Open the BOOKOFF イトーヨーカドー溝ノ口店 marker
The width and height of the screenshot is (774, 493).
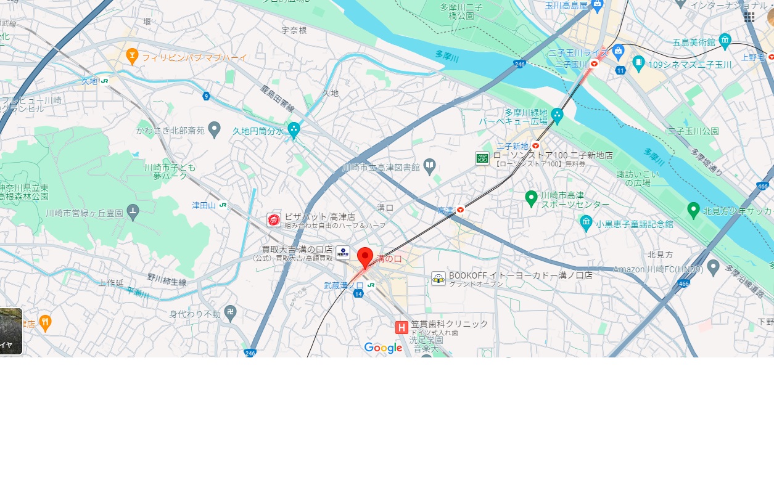438,279
